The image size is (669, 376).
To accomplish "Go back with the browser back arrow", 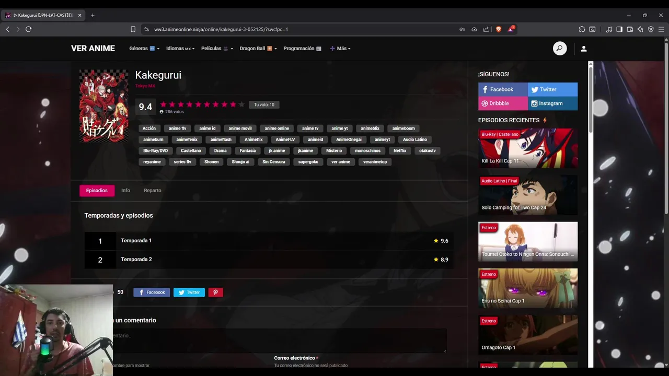I will click(7, 29).
